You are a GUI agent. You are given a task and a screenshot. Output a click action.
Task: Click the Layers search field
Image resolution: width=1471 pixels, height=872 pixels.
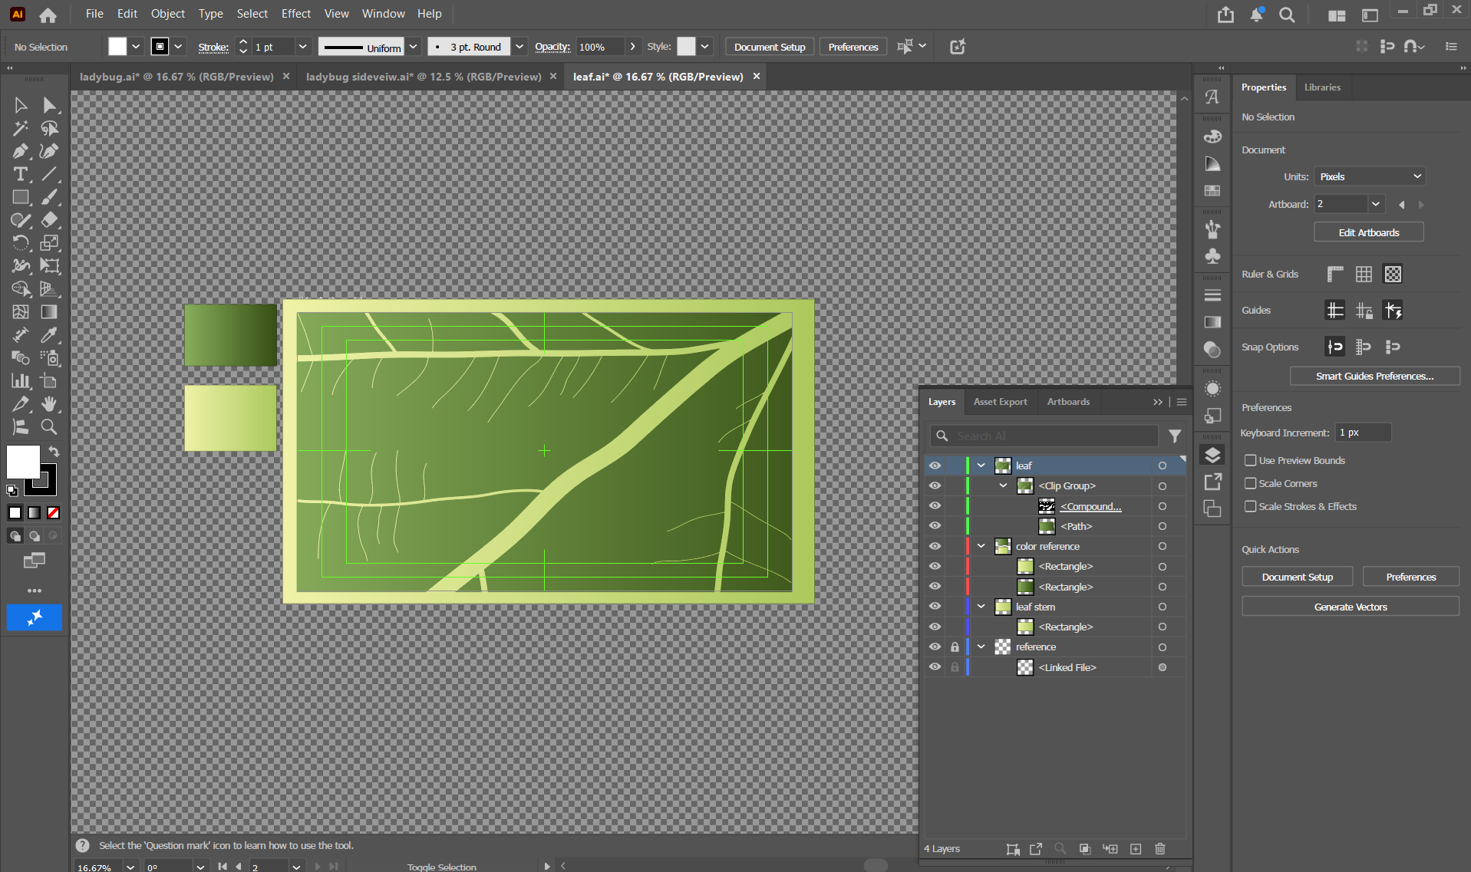click(1044, 436)
